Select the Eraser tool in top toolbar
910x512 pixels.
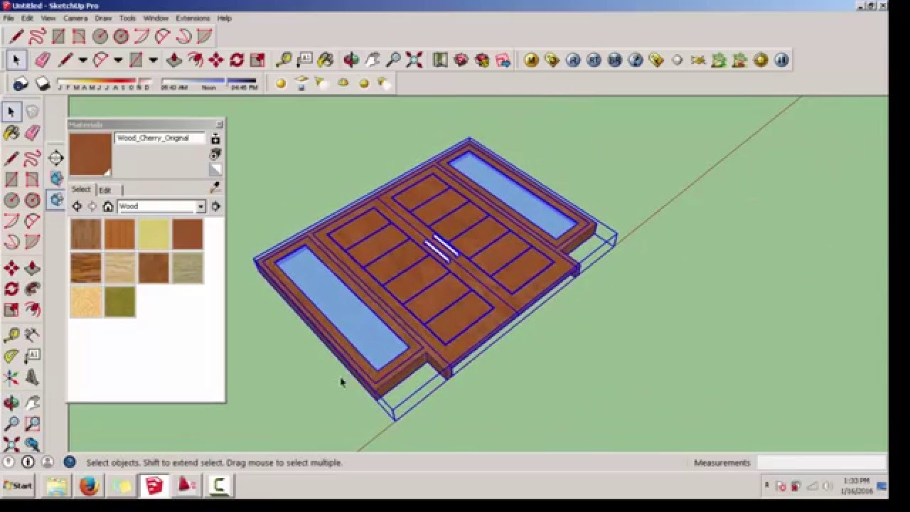pyautogui.click(x=42, y=60)
